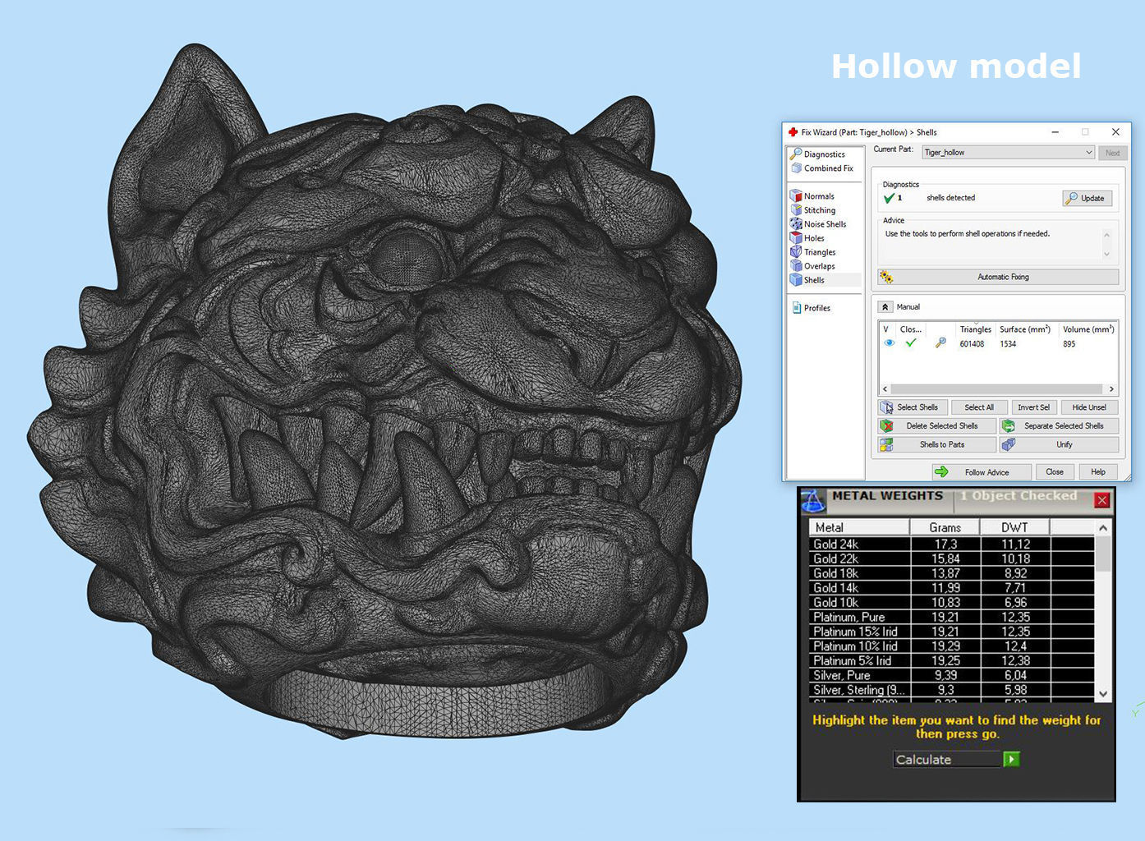Select Triangles in the Fix Wizard sidebar
Screen dimensions: 1145x841
[x=813, y=252]
